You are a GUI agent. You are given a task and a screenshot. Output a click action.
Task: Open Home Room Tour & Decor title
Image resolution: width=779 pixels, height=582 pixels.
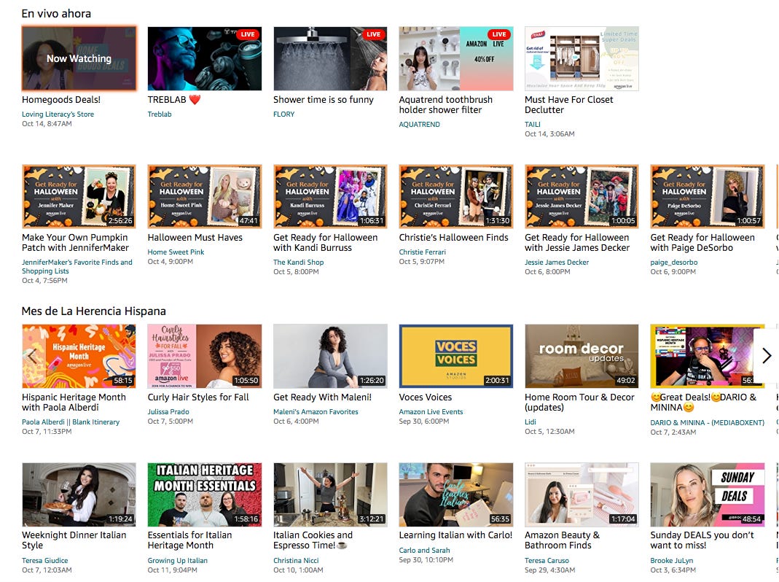(579, 402)
